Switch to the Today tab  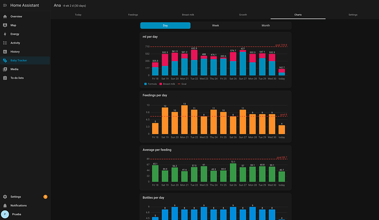pos(78,15)
